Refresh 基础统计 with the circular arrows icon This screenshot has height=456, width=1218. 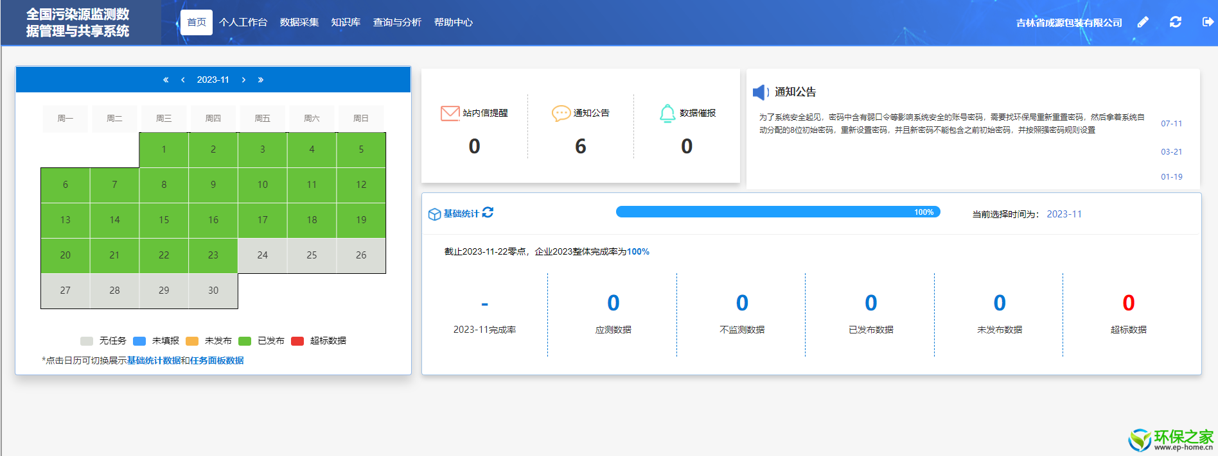click(488, 212)
